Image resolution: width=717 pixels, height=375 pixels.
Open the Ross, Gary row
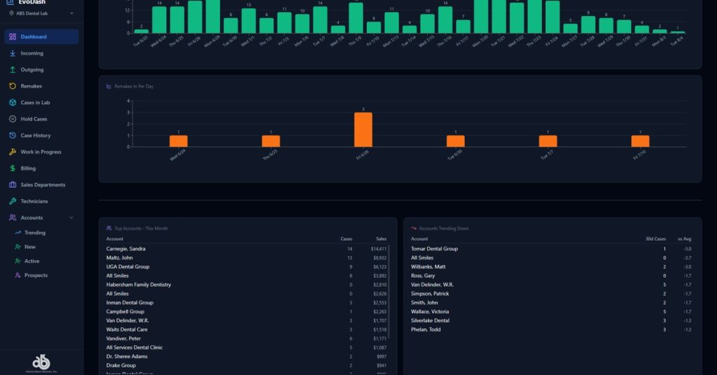(x=552, y=275)
